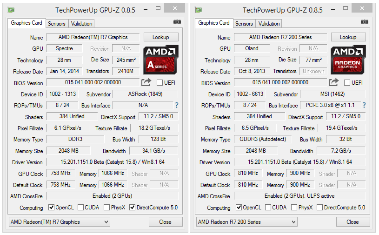Click Bandwidth 34.1 GB/s value

click(x=154, y=151)
